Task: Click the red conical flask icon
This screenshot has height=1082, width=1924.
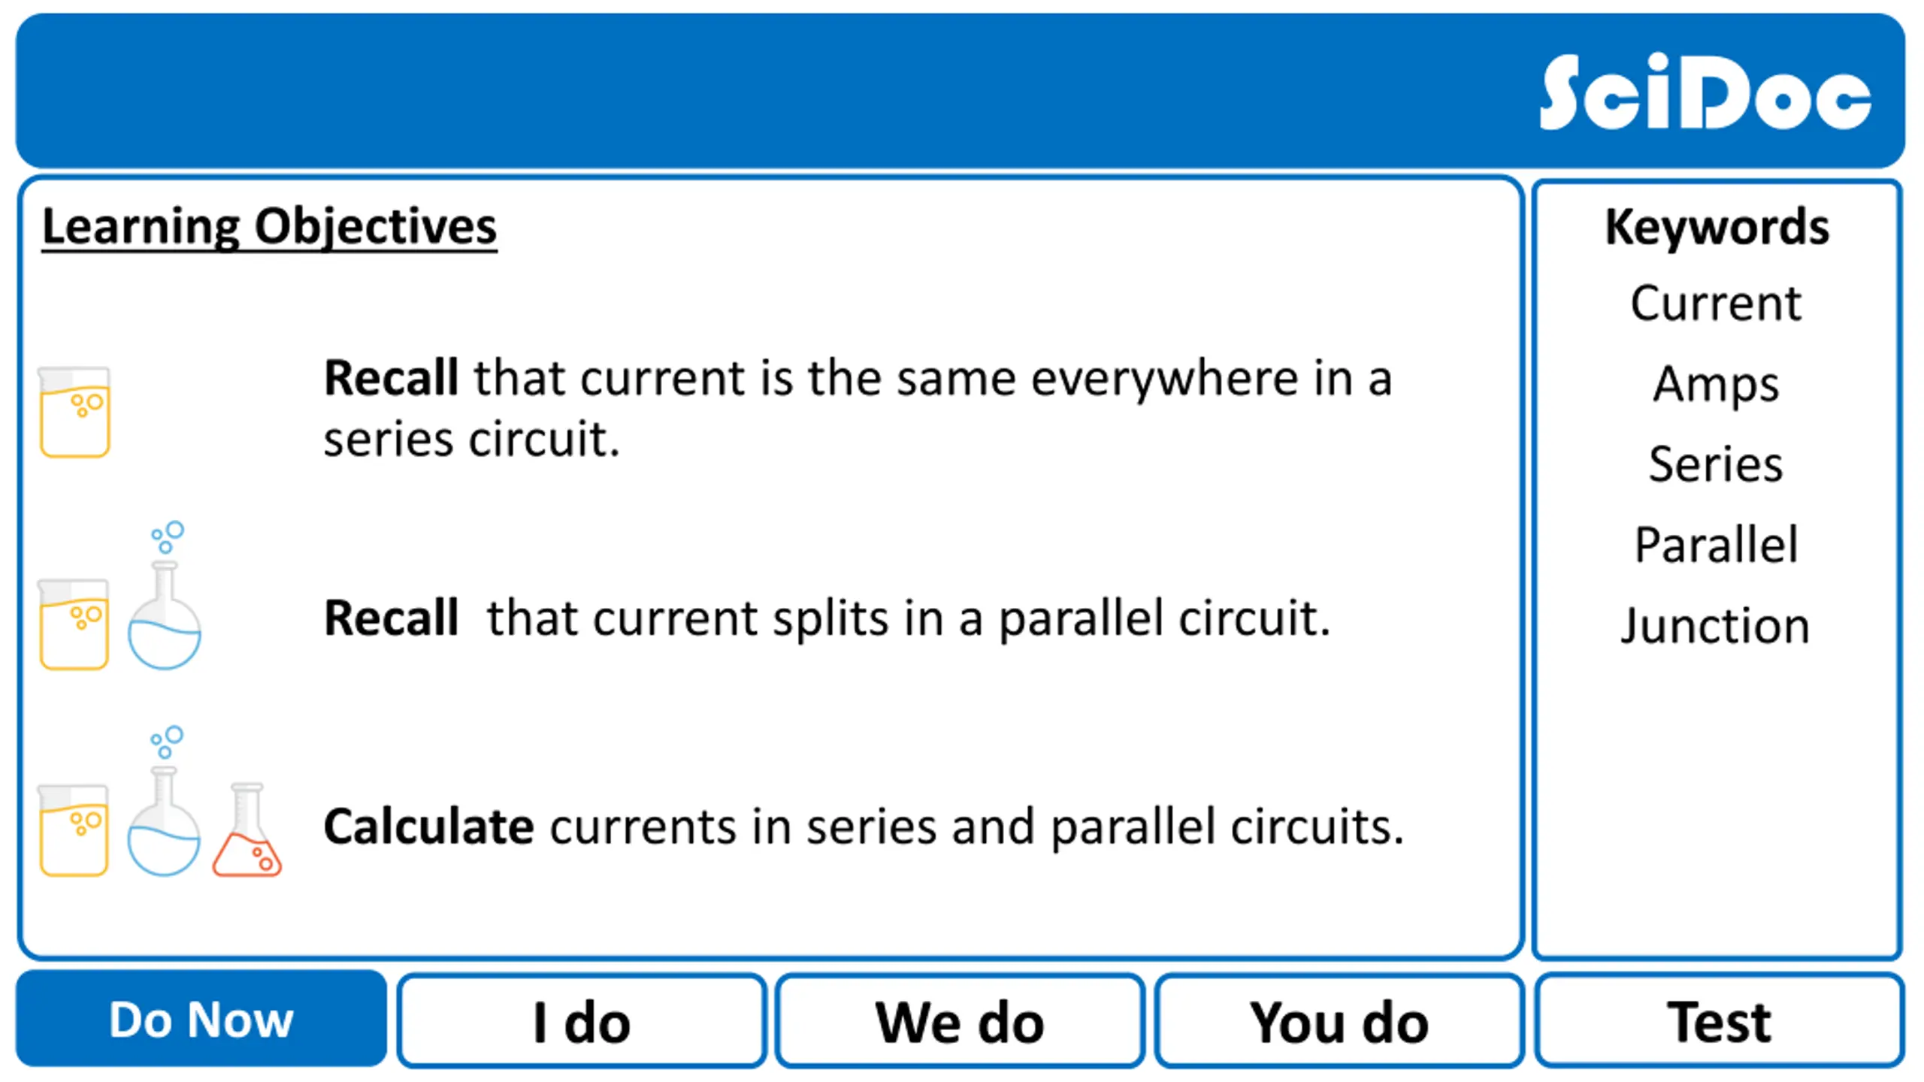Action: pyautogui.click(x=247, y=832)
